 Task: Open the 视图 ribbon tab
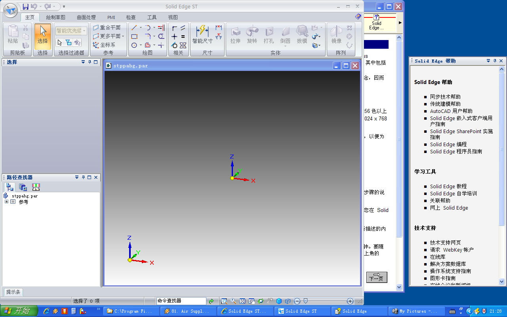click(173, 17)
